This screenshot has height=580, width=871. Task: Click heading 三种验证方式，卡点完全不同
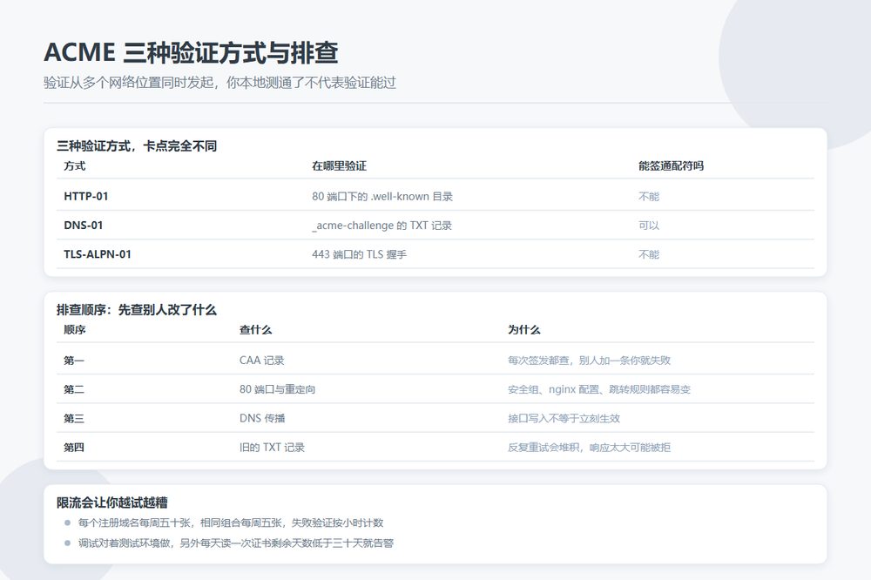pos(137,146)
